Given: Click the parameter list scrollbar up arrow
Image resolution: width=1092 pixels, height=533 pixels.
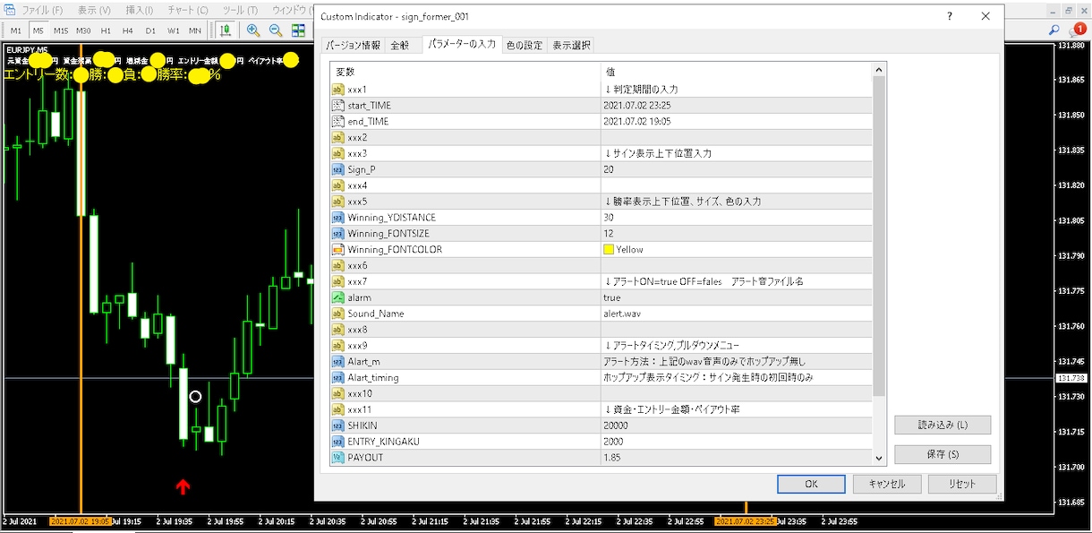Looking at the screenshot, I should pyautogui.click(x=879, y=69).
